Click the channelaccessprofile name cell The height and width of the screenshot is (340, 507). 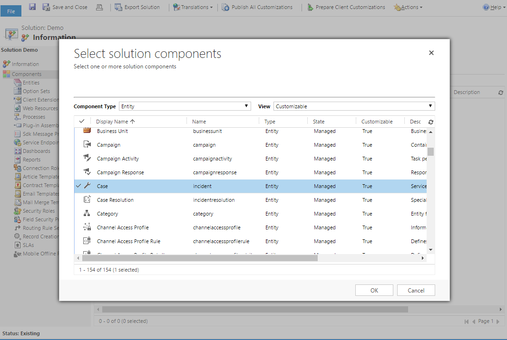(x=216, y=227)
